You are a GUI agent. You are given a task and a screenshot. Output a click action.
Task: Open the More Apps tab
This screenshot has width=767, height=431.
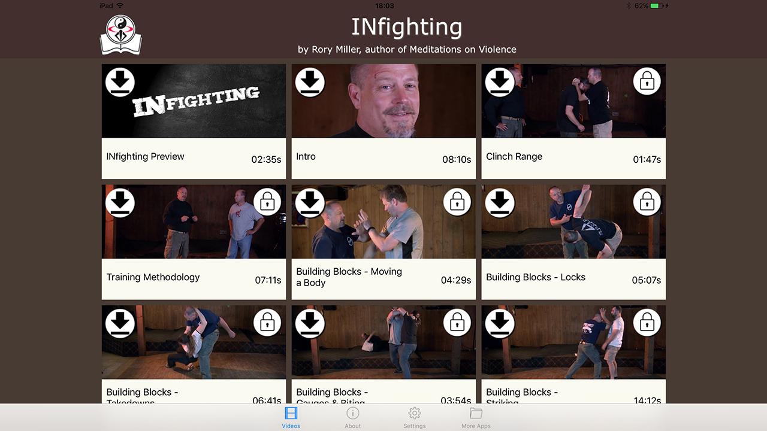[476, 418]
